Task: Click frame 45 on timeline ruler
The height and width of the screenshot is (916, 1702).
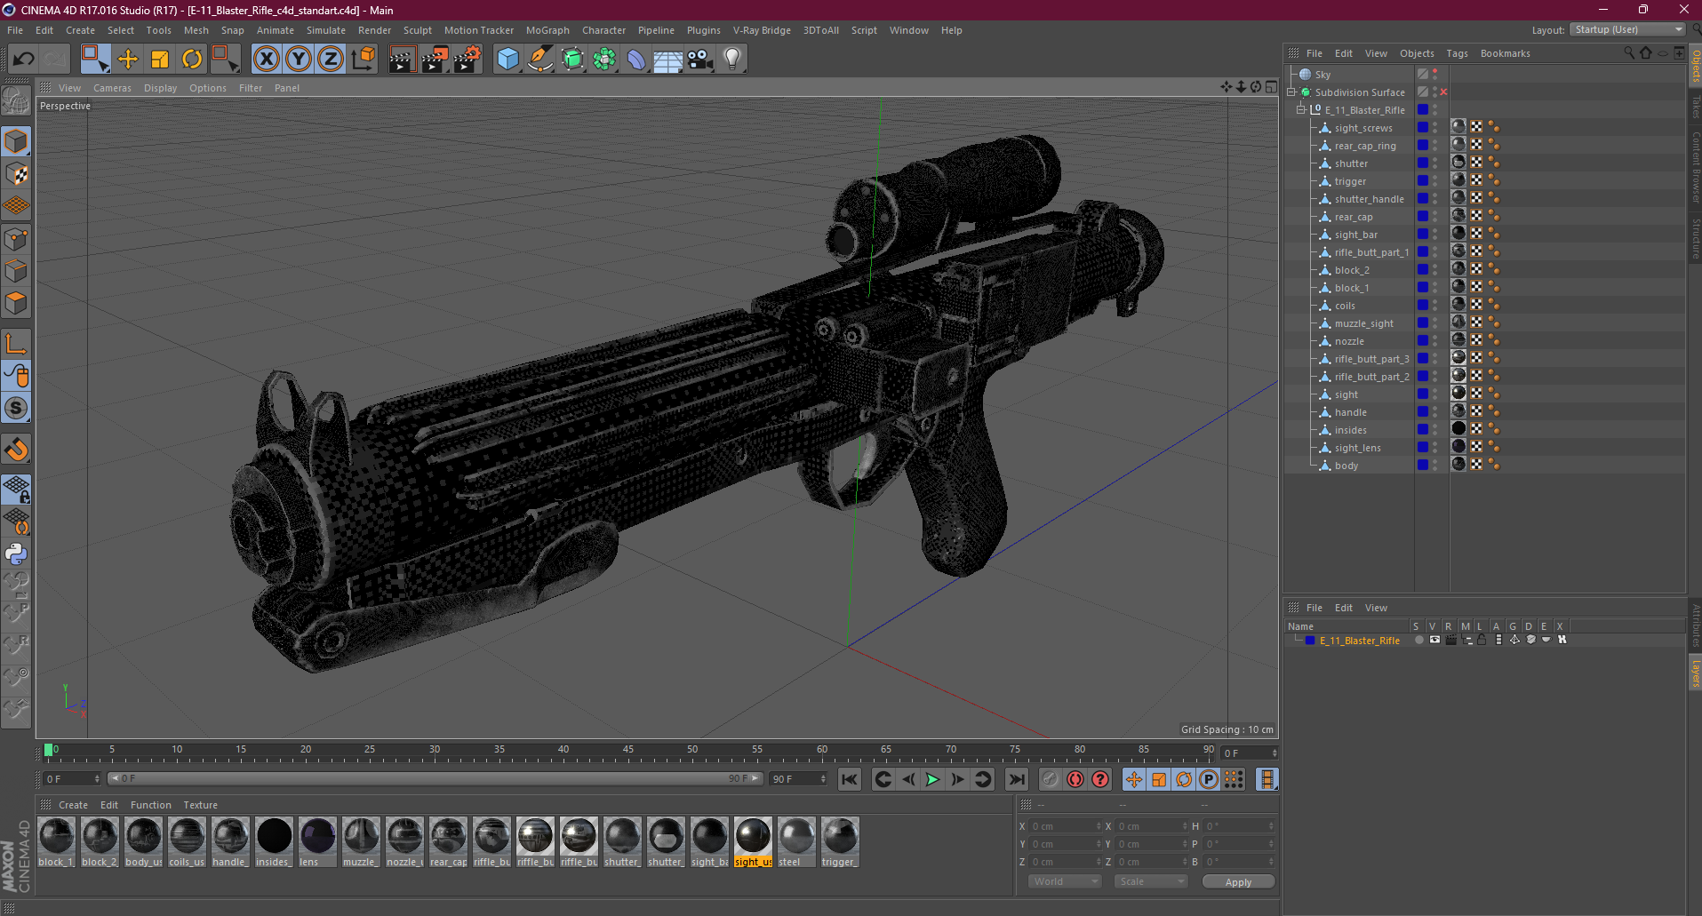Action: coord(627,750)
